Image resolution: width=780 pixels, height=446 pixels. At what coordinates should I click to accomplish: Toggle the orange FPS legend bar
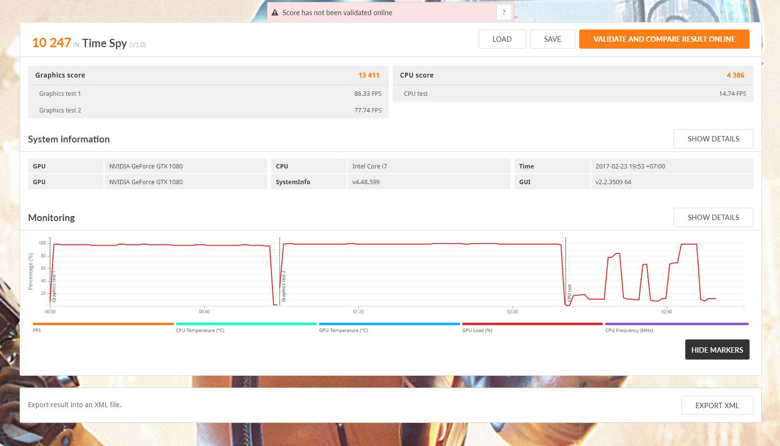coord(103,325)
